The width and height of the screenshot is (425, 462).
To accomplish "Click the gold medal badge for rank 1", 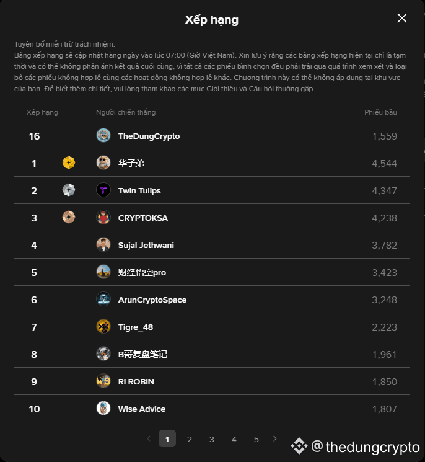I will [69, 163].
